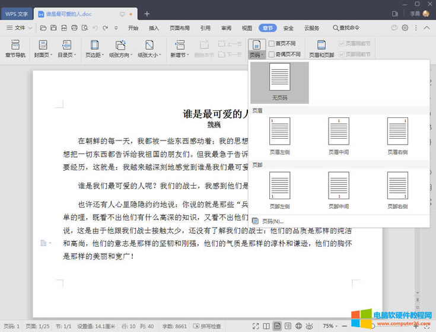
Task: Click the save icon in quick toolbar
Action: tap(53, 28)
